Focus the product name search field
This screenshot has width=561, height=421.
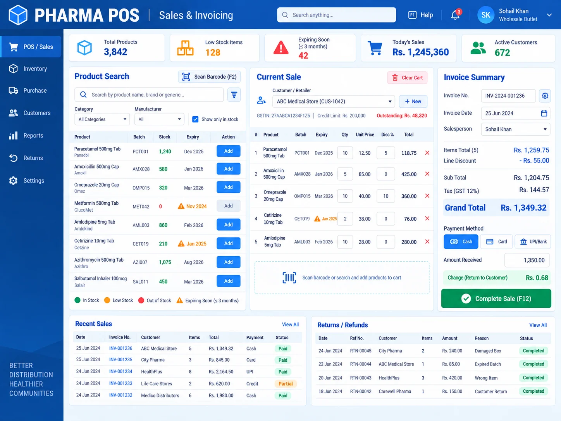(149, 95)
